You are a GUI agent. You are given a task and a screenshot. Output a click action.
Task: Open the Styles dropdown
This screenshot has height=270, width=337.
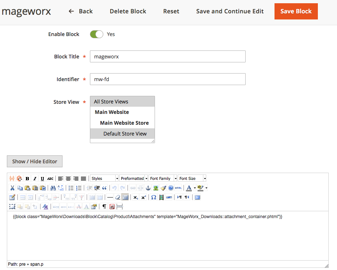click(104, 178)
